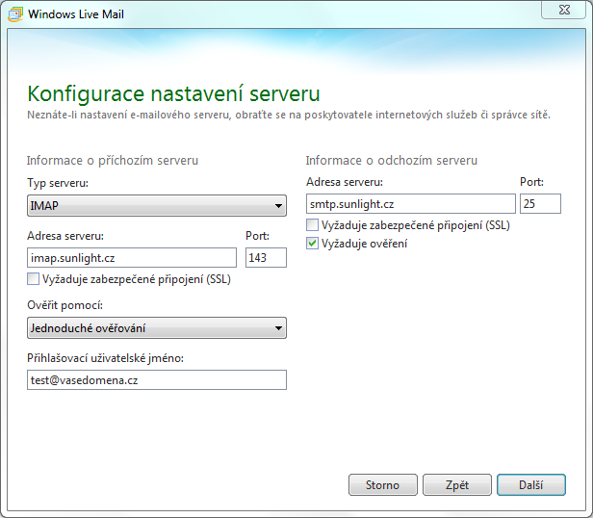Image resolution: width=593 pixels, height=518 pixels.
Task: Uncheck the Vyžaduje ověření checkbox
Action: point(312,244)
